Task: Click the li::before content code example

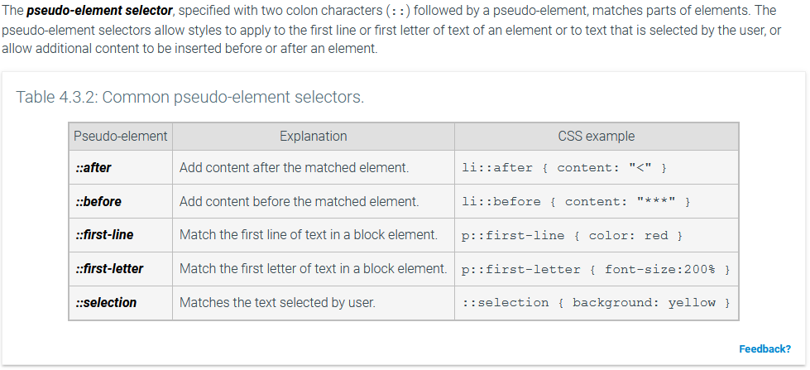Action: pyautogui.click(x=576, y=201)
